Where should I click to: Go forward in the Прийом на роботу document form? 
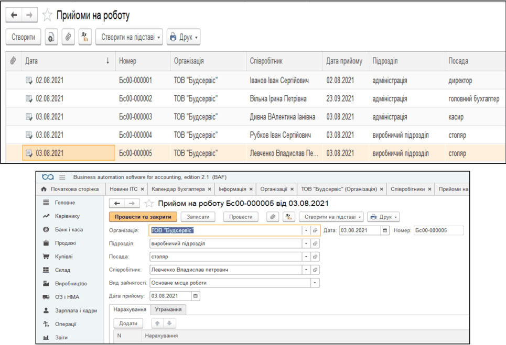tap(132, 203)
